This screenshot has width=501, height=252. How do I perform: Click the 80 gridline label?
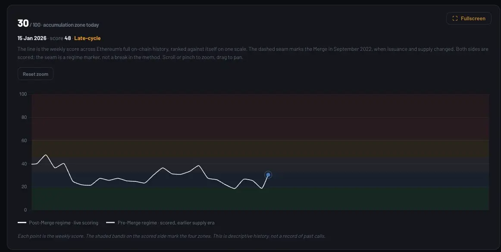(24, 118)
